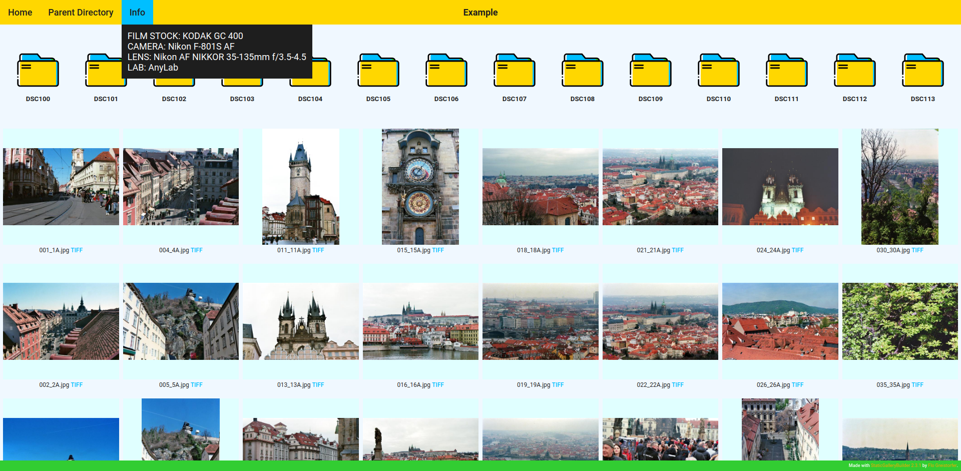The height and width of the screenshot is (471, 961).
Task: Open the DSC111 folder
Action: point(787,71)
